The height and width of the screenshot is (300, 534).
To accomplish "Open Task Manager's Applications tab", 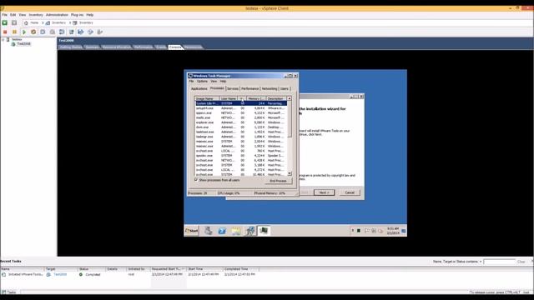I will coord(199,89).
